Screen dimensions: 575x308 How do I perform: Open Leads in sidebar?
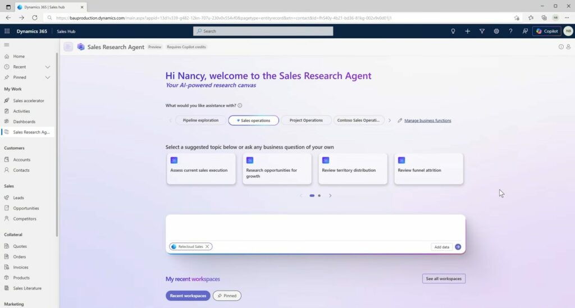click(x=19, y=198)
